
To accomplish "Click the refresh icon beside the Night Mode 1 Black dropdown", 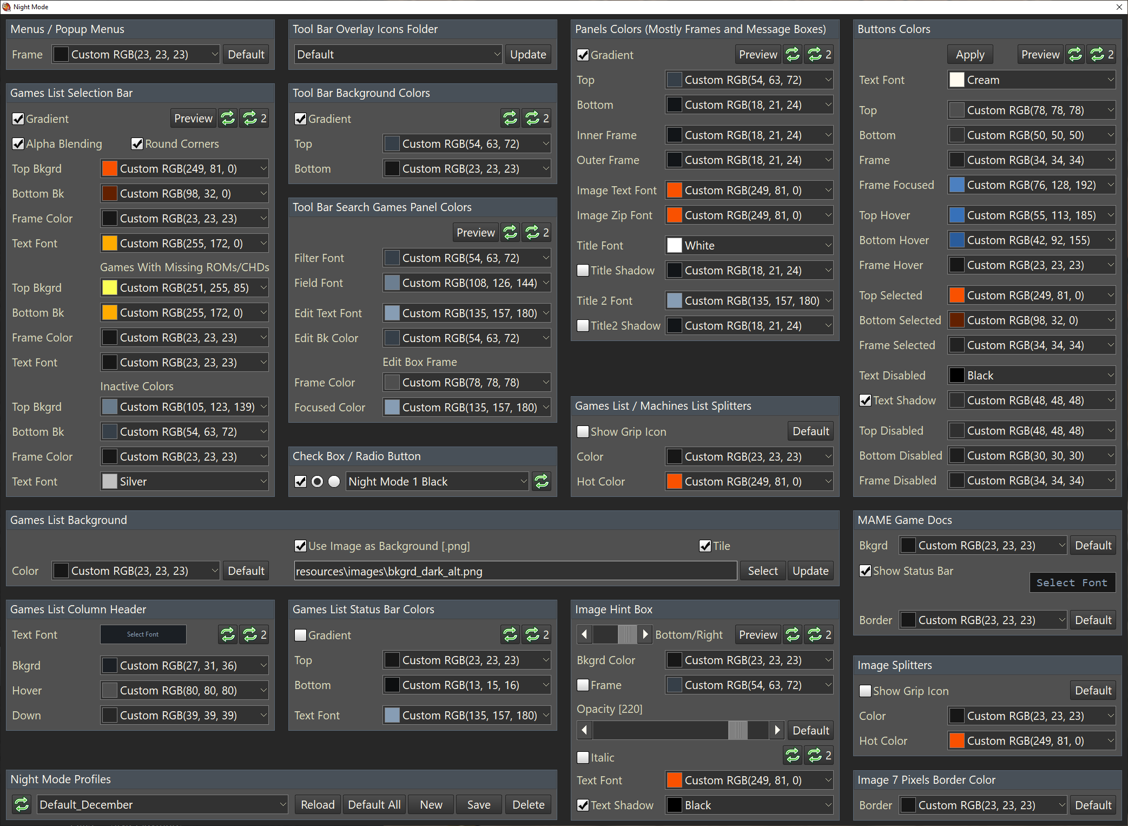I will (x=541, y=481).
